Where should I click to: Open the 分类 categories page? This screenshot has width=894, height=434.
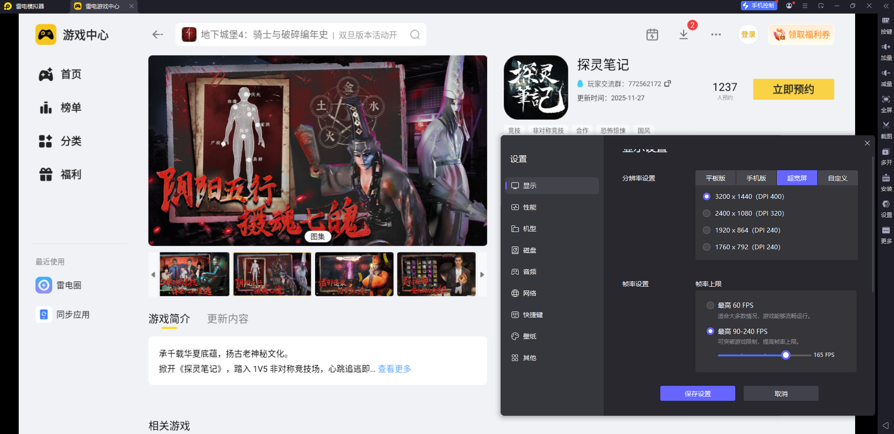coord(60,141)
